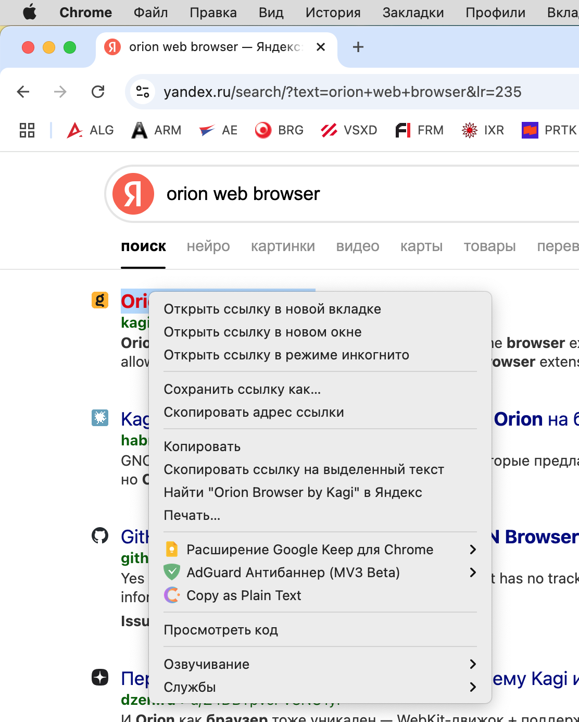The image size is (579, 722).
Task: Open new tab with plus button
Action: [x=358, y=47]
